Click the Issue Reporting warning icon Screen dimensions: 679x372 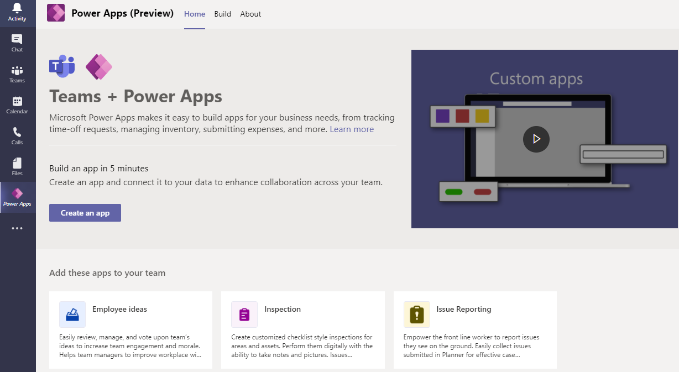tap(417, 315)
